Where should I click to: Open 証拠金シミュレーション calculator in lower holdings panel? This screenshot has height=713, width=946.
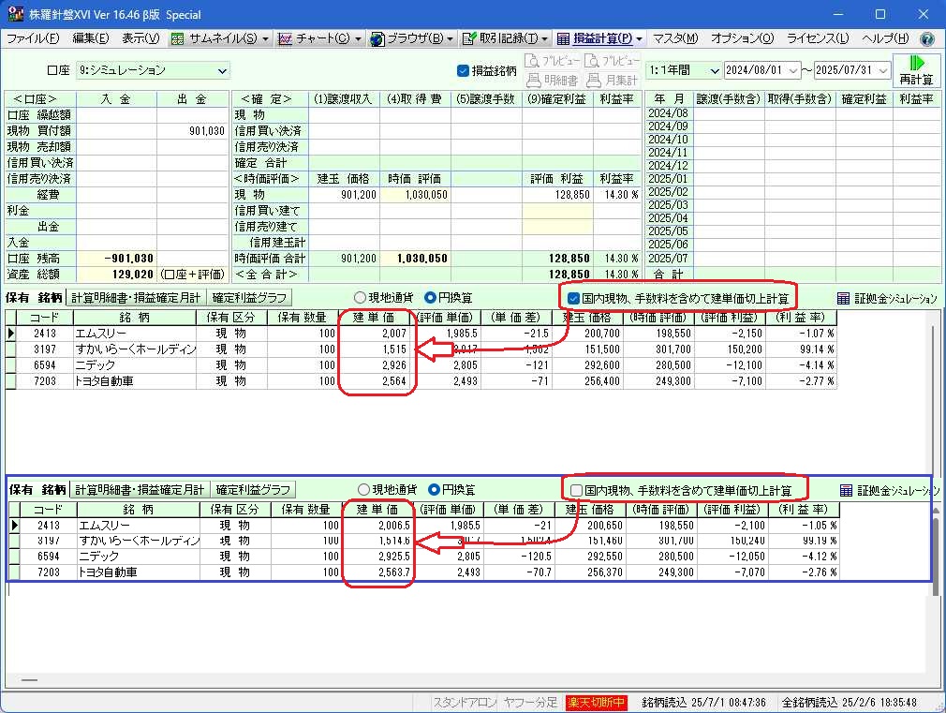[847, 490]
